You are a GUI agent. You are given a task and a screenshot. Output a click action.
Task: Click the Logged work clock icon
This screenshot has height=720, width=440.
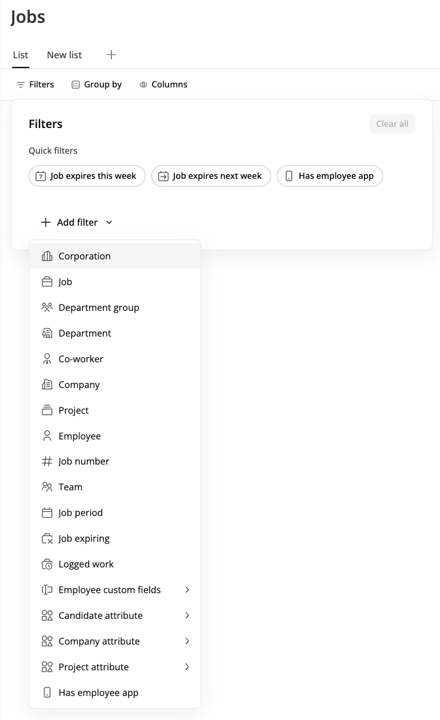47,565
